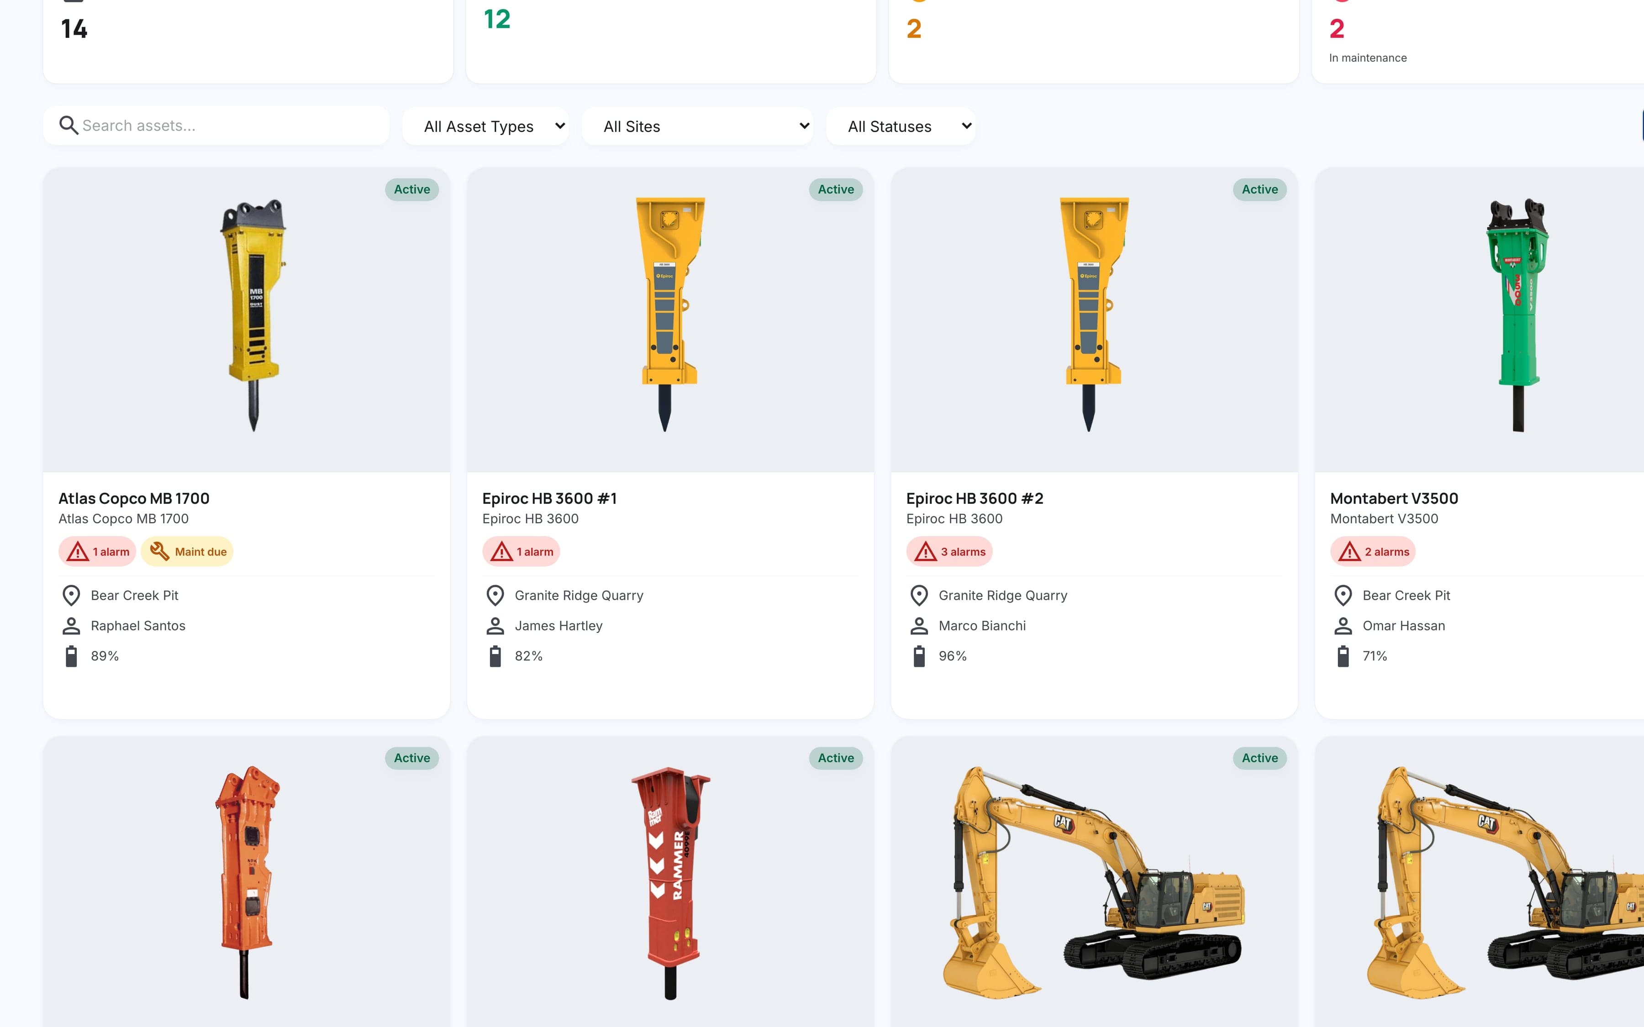Click the 3 alarms warning triangle icon
This screenshot has height=1027, width=1644.
(x=926, y=551)
